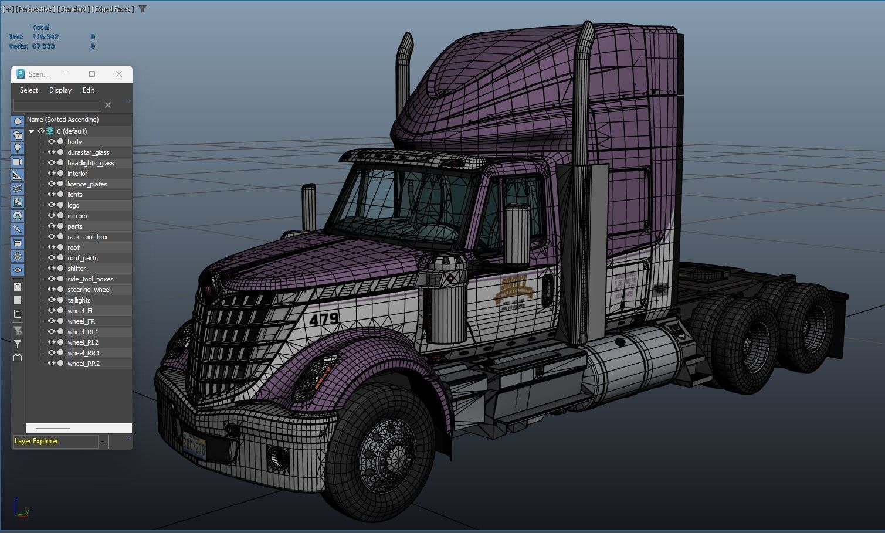
Task: Toggle Display Geometry filter in Scene Explorer
Action: coord(18,121)
